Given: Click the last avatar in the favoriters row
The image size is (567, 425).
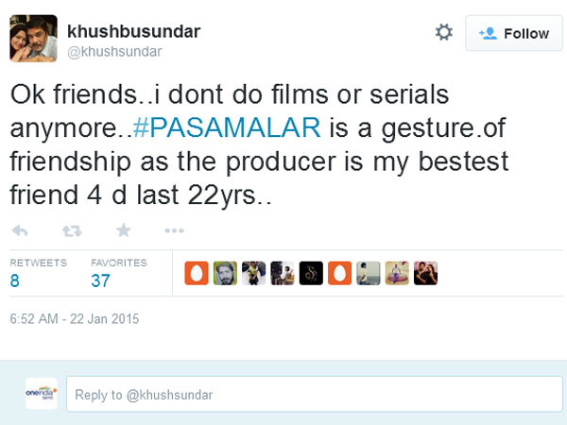Looking at the screenshot, I should click(x=425, y=272).
